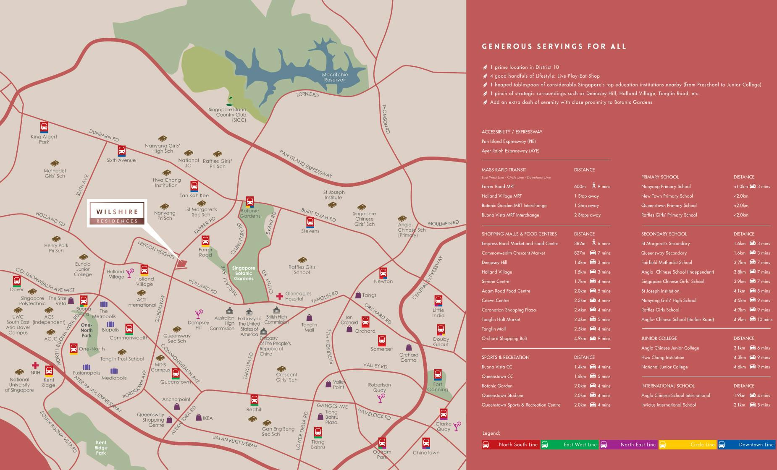The width and height of the screenshot is (777, 470).
Task: Click the IKEA shopping bag icon
Action: coord(199,418)
